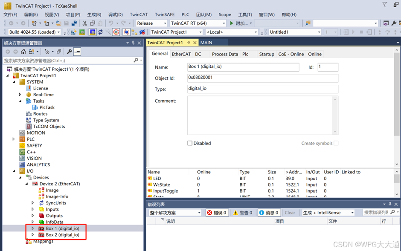The height and width of the screenshot is (251, 401).
Task: Toggle the Warnings 0 filter button
Action: [243, 213]
